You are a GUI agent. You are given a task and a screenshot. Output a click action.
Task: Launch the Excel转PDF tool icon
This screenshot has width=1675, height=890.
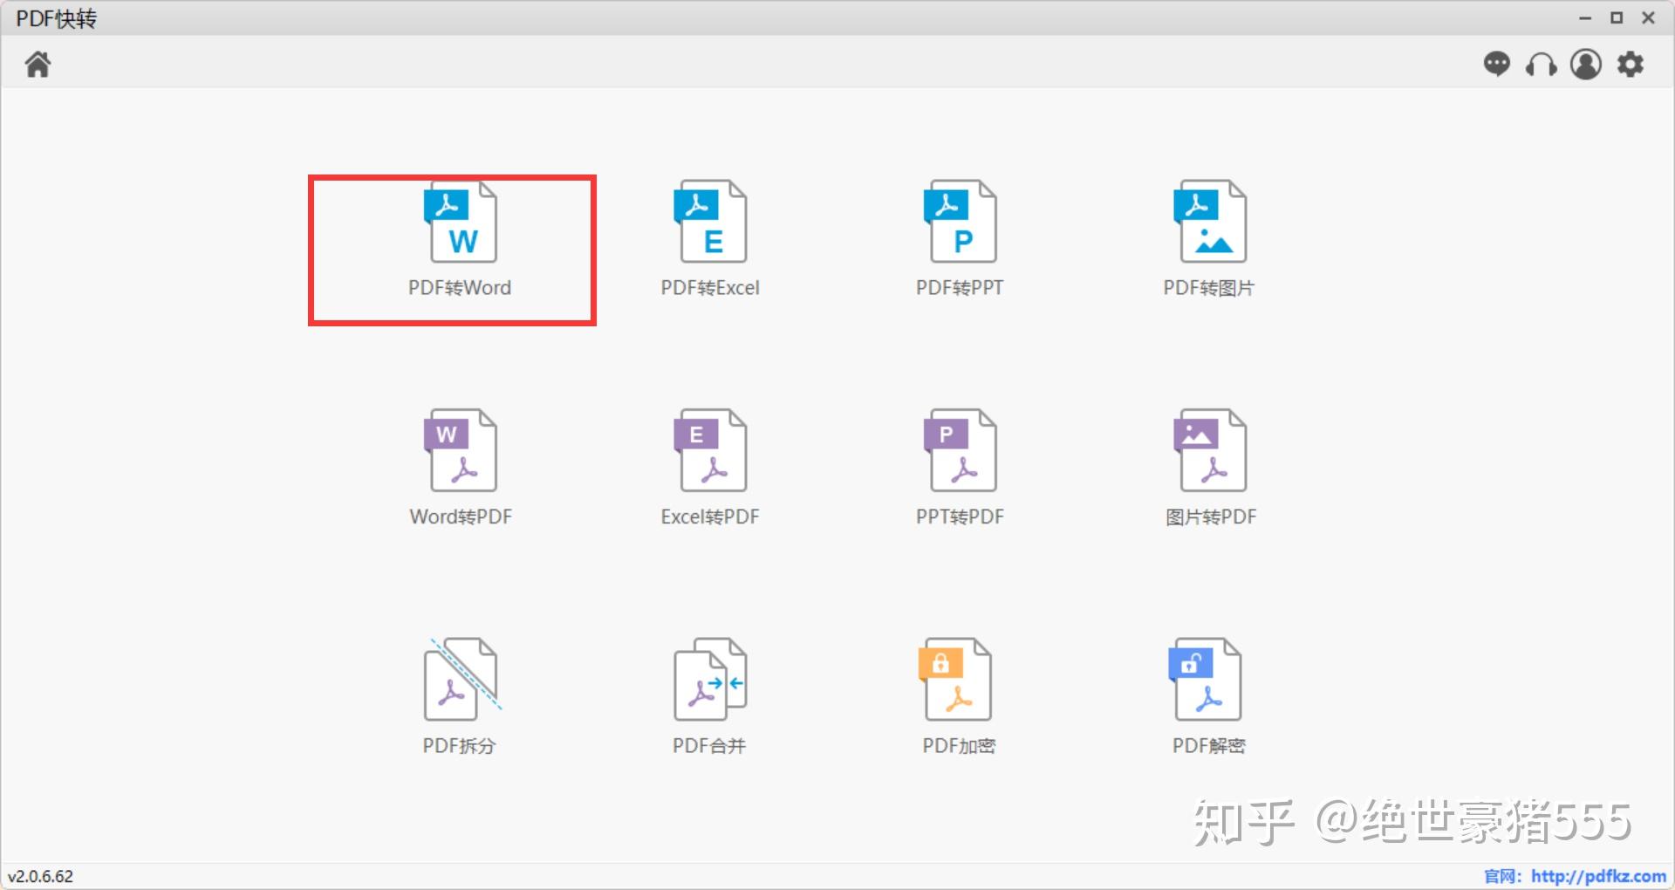click(710, 450)
